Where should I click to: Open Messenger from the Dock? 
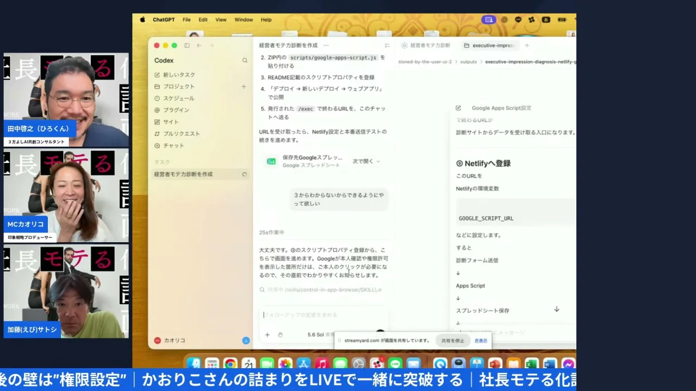569,364
